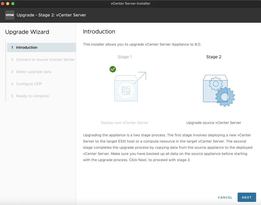This screenshot has width=261, height=205.
Task: Select step 2 Connect to source vCenter Server
Action: click(x=45, y=60)
